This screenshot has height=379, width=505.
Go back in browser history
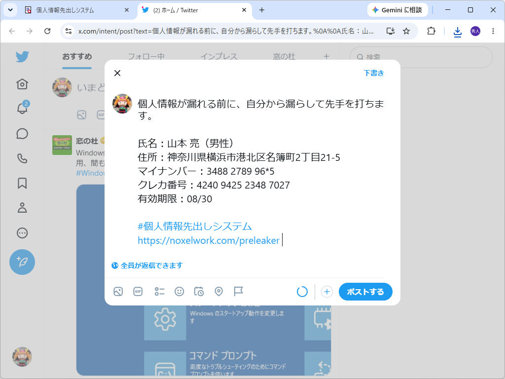click(x=12, y=31)
